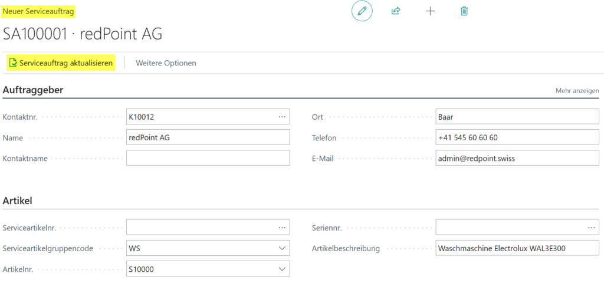
Task: Click the Ort label
Action: (x=318, y=117)
